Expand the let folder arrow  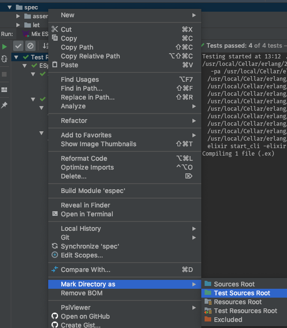click(18, 25)
